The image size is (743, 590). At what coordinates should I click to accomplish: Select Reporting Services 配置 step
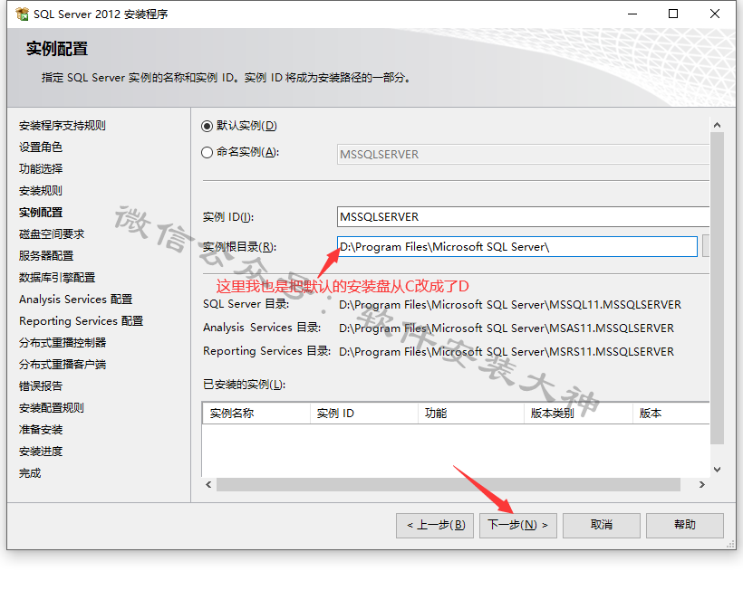81,322
